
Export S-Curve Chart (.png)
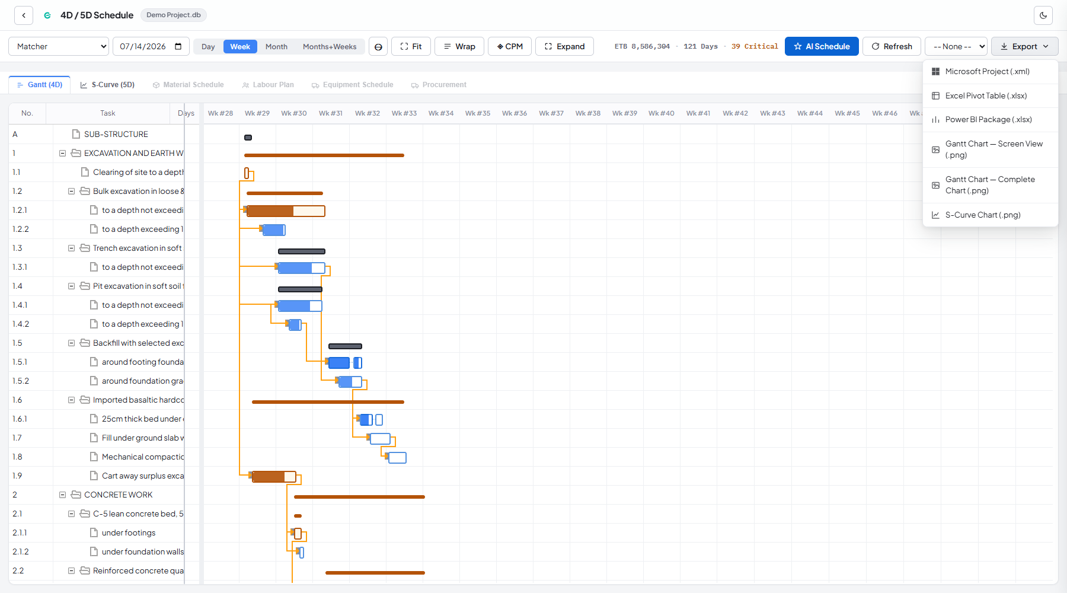tap(991, 215)
